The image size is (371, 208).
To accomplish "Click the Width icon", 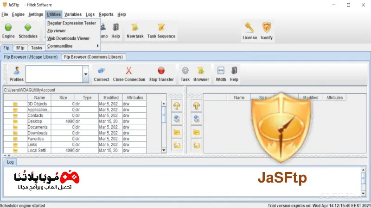I will coord(221,71).
